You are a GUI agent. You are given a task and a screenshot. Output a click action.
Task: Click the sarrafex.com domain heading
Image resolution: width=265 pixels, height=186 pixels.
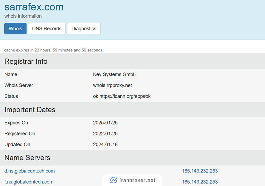click(34, 7)
